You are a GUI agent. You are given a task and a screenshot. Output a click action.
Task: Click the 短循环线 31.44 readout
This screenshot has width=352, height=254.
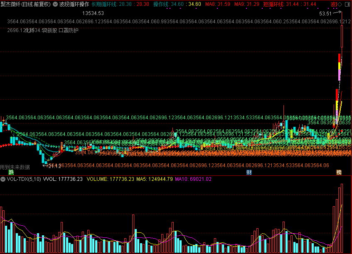[290, 4]
